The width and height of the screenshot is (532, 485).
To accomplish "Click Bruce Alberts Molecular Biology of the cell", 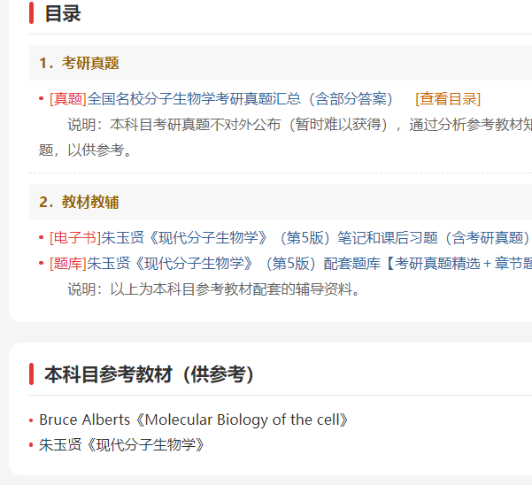I will (193, 420).
